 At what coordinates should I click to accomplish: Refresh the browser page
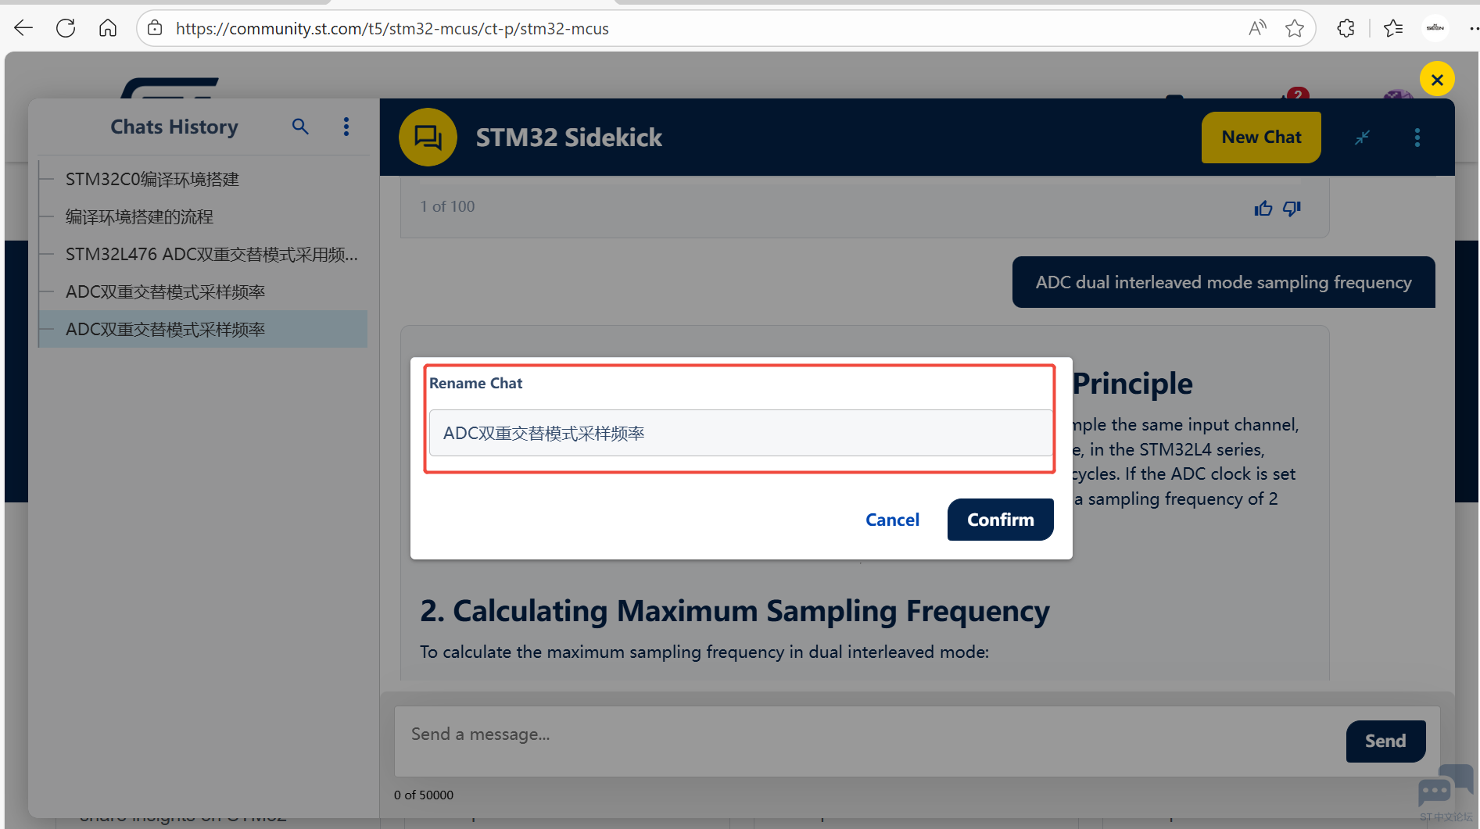pyautogui.click(x=66, y=29)
